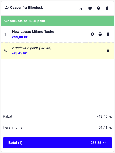Remove New Looxs Milano Taske line
The width and height of the screenshot is (115, 153).
tap(108, 34)
